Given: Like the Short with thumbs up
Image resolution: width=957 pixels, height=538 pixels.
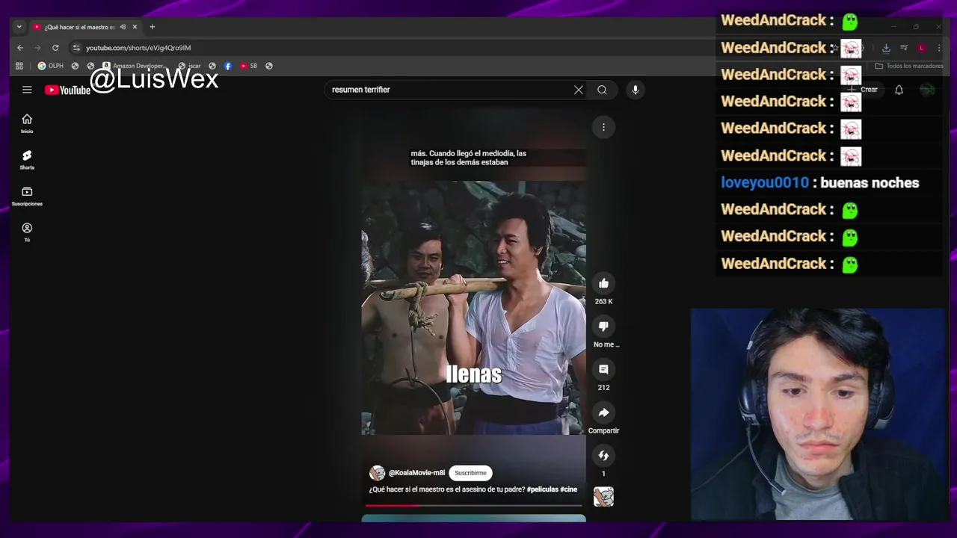Looking at the screenshot, I should tap(603, 283).
